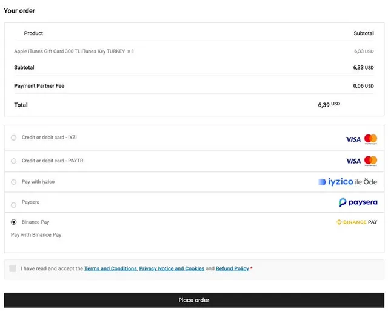Click the Binance Pay logo
This screenshot has height=312, width=388.
point(357,222)
